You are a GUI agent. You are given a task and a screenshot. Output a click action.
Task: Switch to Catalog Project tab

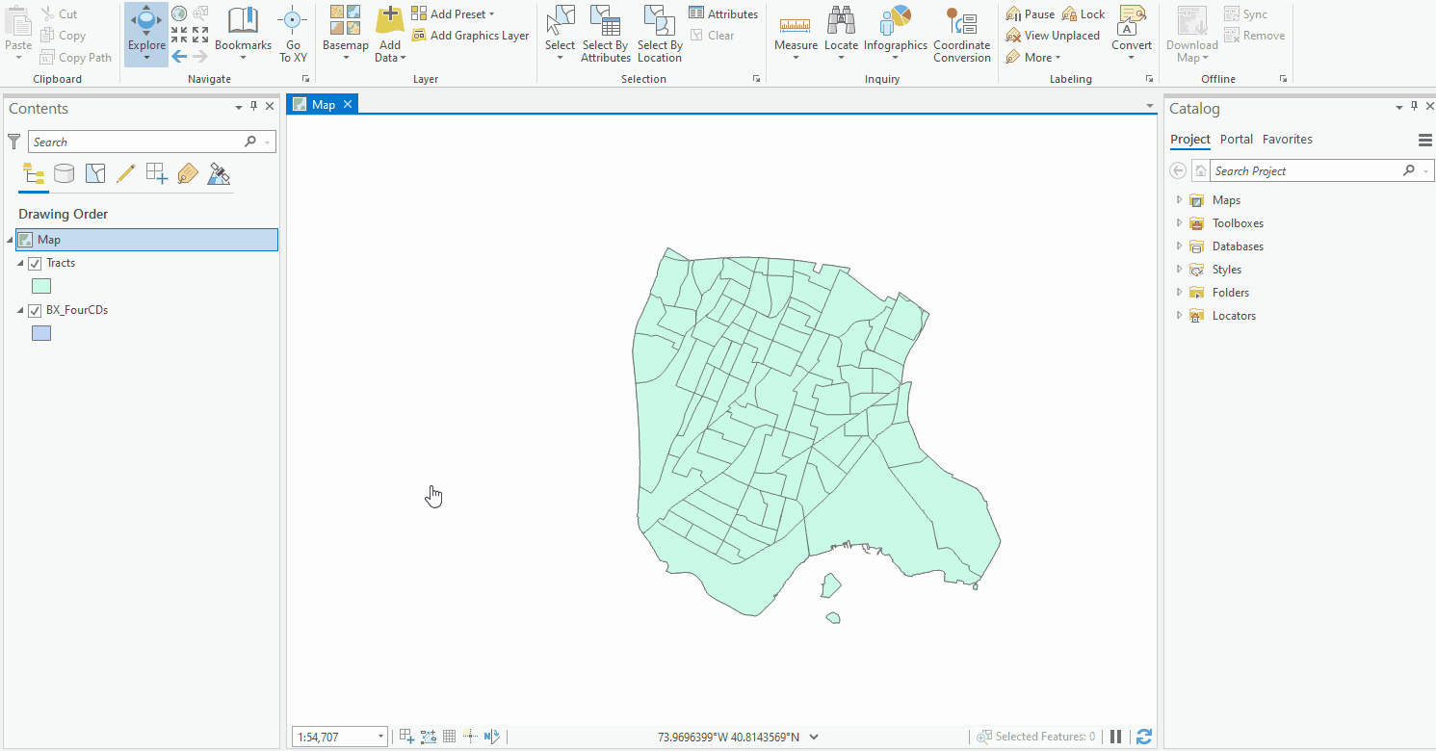[1190, 140]
